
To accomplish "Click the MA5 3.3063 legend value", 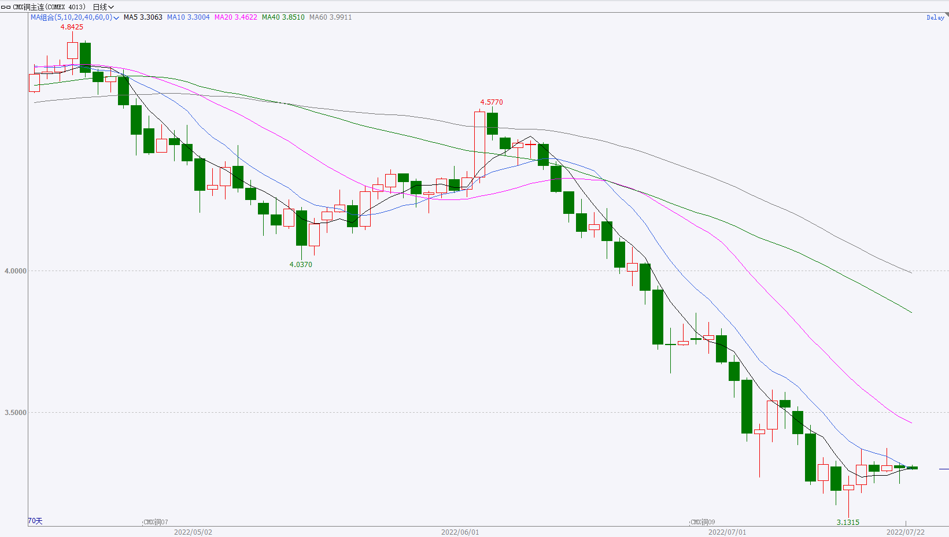I will point(143,17).
